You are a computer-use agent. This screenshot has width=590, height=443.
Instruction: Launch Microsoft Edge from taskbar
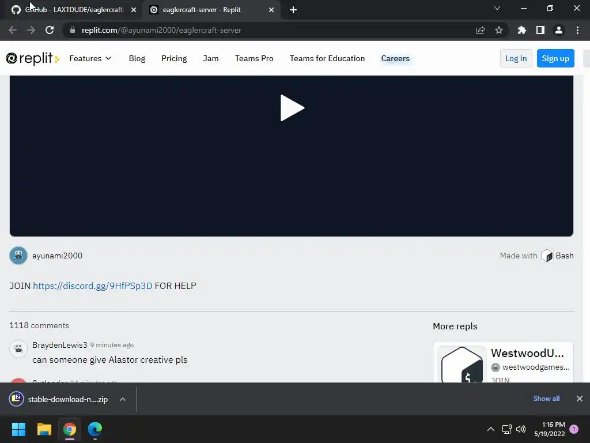coord(95,429)
